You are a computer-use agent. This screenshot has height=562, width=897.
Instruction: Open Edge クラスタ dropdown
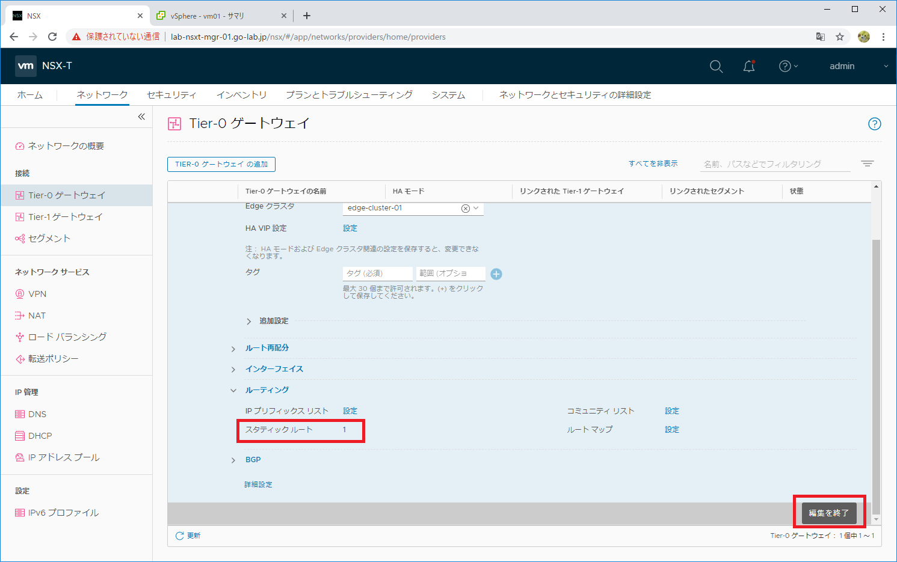476,209
